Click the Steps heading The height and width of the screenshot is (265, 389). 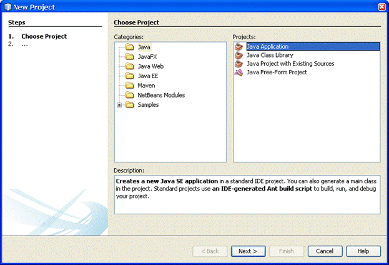tap(17, 22)
